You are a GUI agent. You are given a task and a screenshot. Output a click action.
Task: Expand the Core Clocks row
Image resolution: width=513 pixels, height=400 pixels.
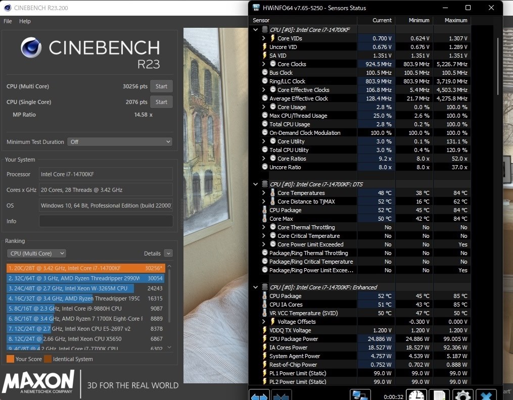click(x=264, y=64)
